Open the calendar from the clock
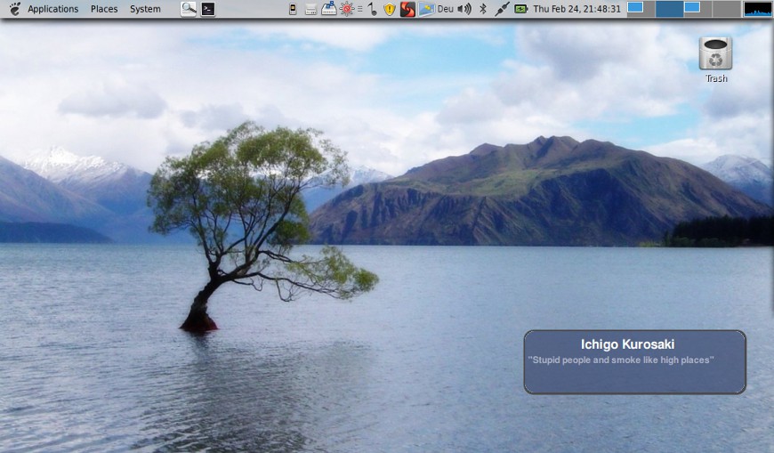774x453 pixels. (x=577, y=9)
